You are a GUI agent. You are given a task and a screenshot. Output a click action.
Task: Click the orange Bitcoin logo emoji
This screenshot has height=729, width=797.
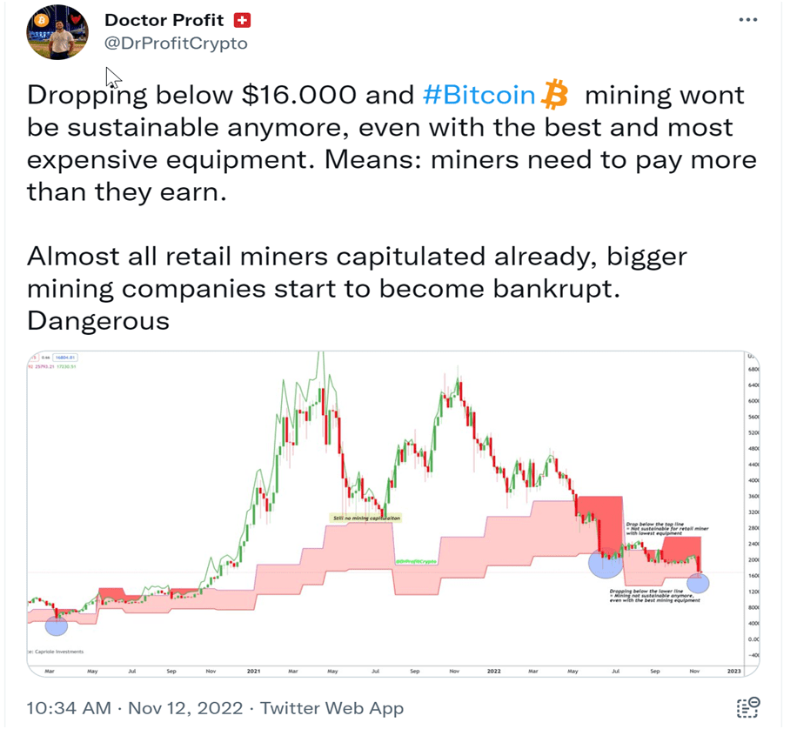pos(554,94)
